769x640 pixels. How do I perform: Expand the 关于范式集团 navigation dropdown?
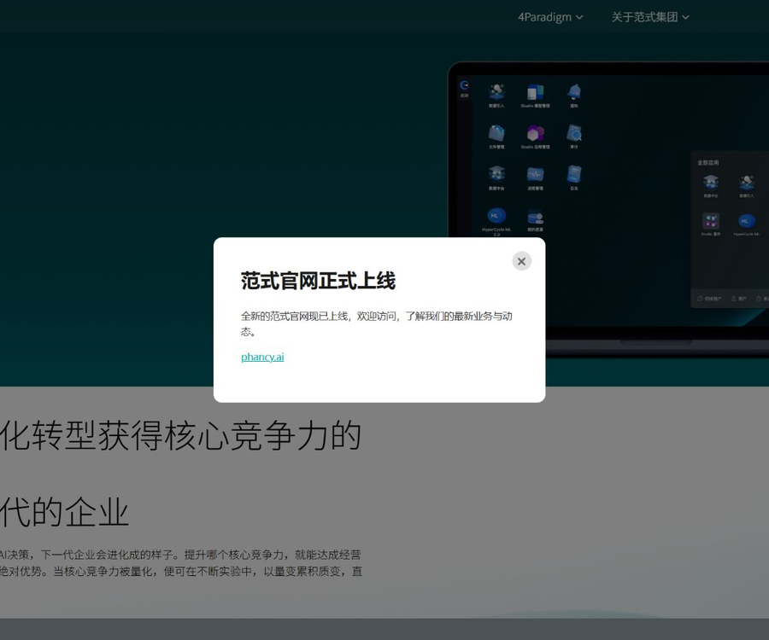click(650, 17)
